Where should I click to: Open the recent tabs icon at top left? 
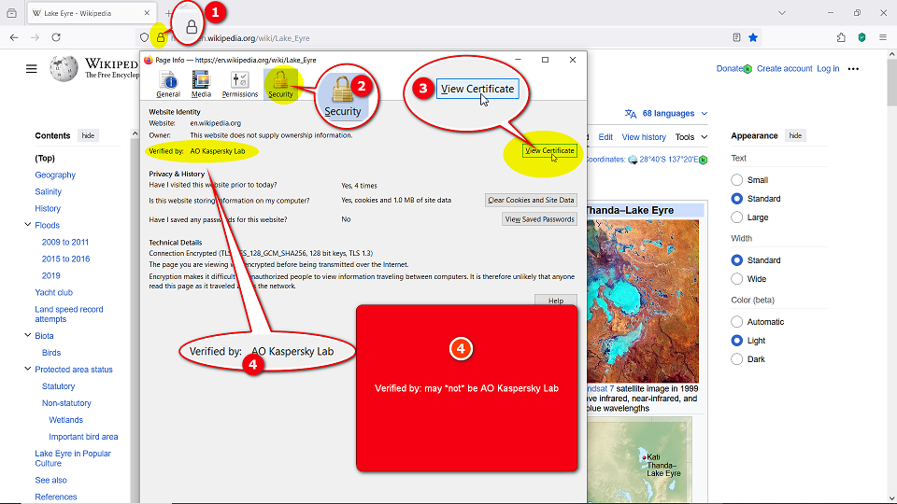coord(11,13)
